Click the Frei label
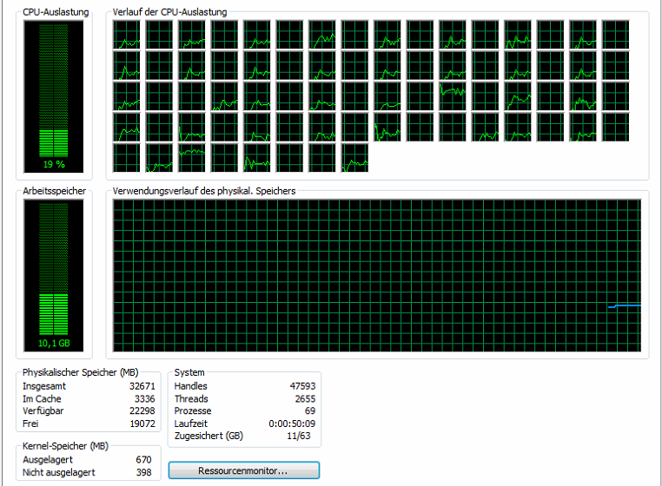The width and height of the screenshot is (662, 486). (30, 424)
